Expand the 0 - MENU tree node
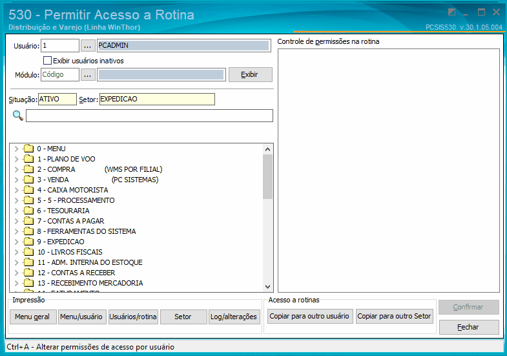This screenshot has height=356, width=507. pyautogui.click(x=17, y=149)
